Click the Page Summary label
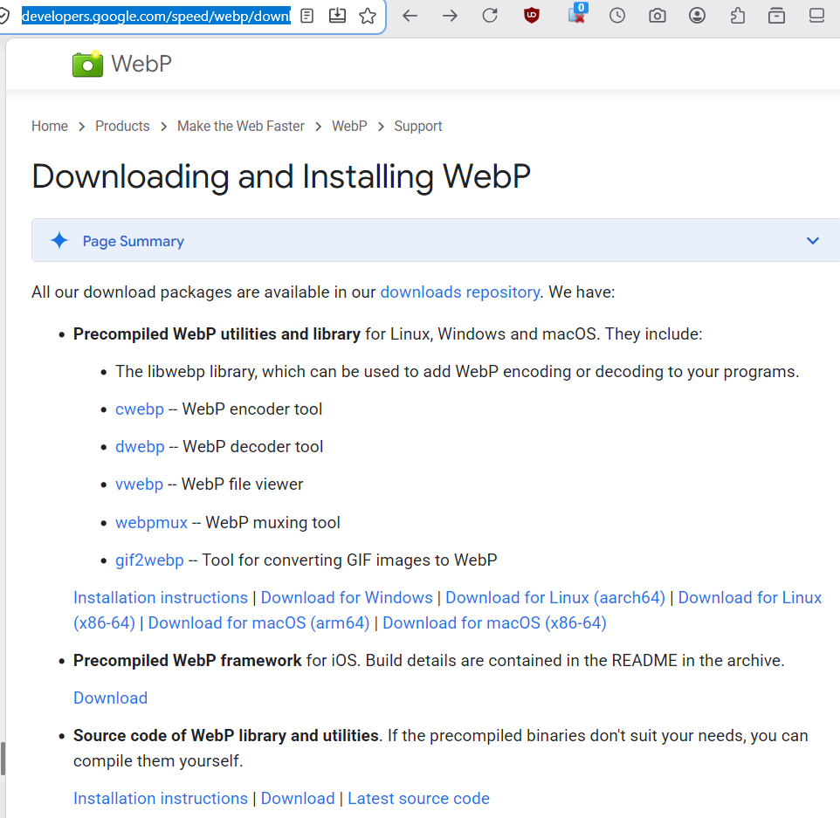Viewport: 840px width, 818px height. pos(134,241)
